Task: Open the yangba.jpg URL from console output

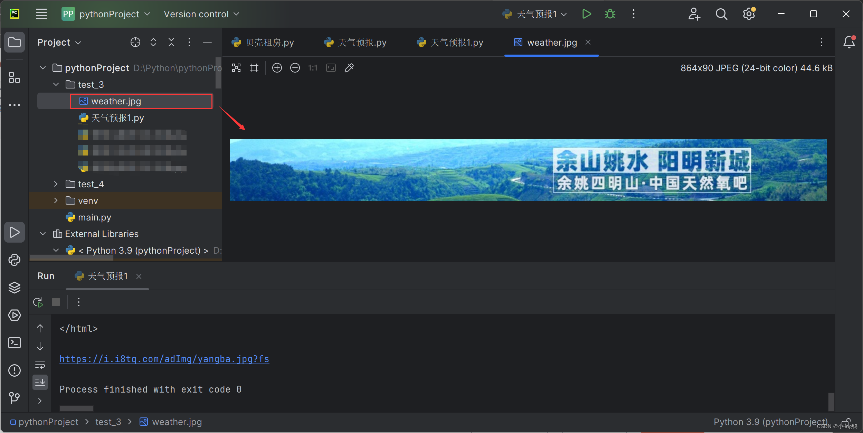Action: pos(164,359)
